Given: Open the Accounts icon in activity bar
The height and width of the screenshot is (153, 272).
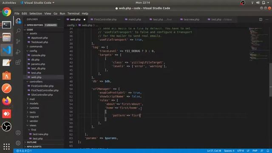Looking at the screenshot, I should 18,133.
